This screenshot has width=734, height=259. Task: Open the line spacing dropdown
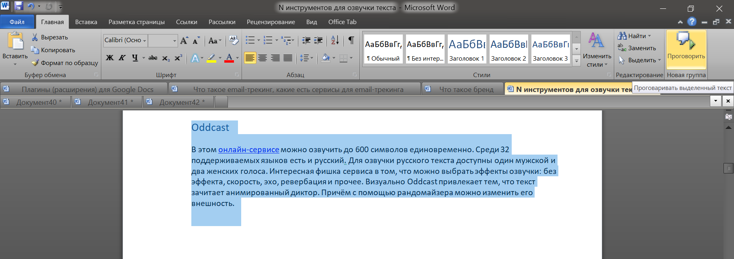coord(306,58)
